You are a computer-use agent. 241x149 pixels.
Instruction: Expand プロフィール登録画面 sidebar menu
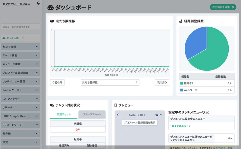(x=20, y=73)
